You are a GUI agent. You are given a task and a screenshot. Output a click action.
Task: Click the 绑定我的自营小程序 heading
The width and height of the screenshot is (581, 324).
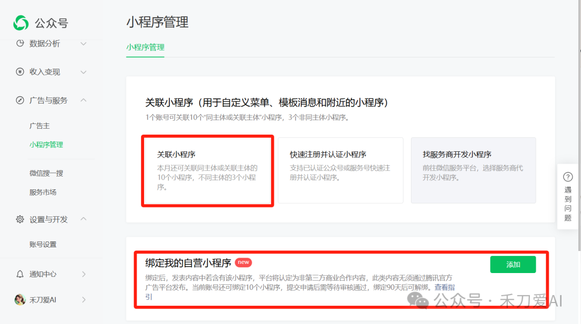pyautogui.click(x=188, y=263)
